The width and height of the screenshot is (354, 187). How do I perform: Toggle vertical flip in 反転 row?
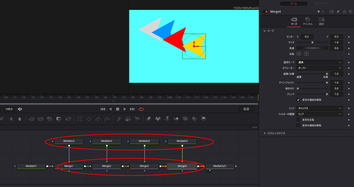click(x=307, y=54)
